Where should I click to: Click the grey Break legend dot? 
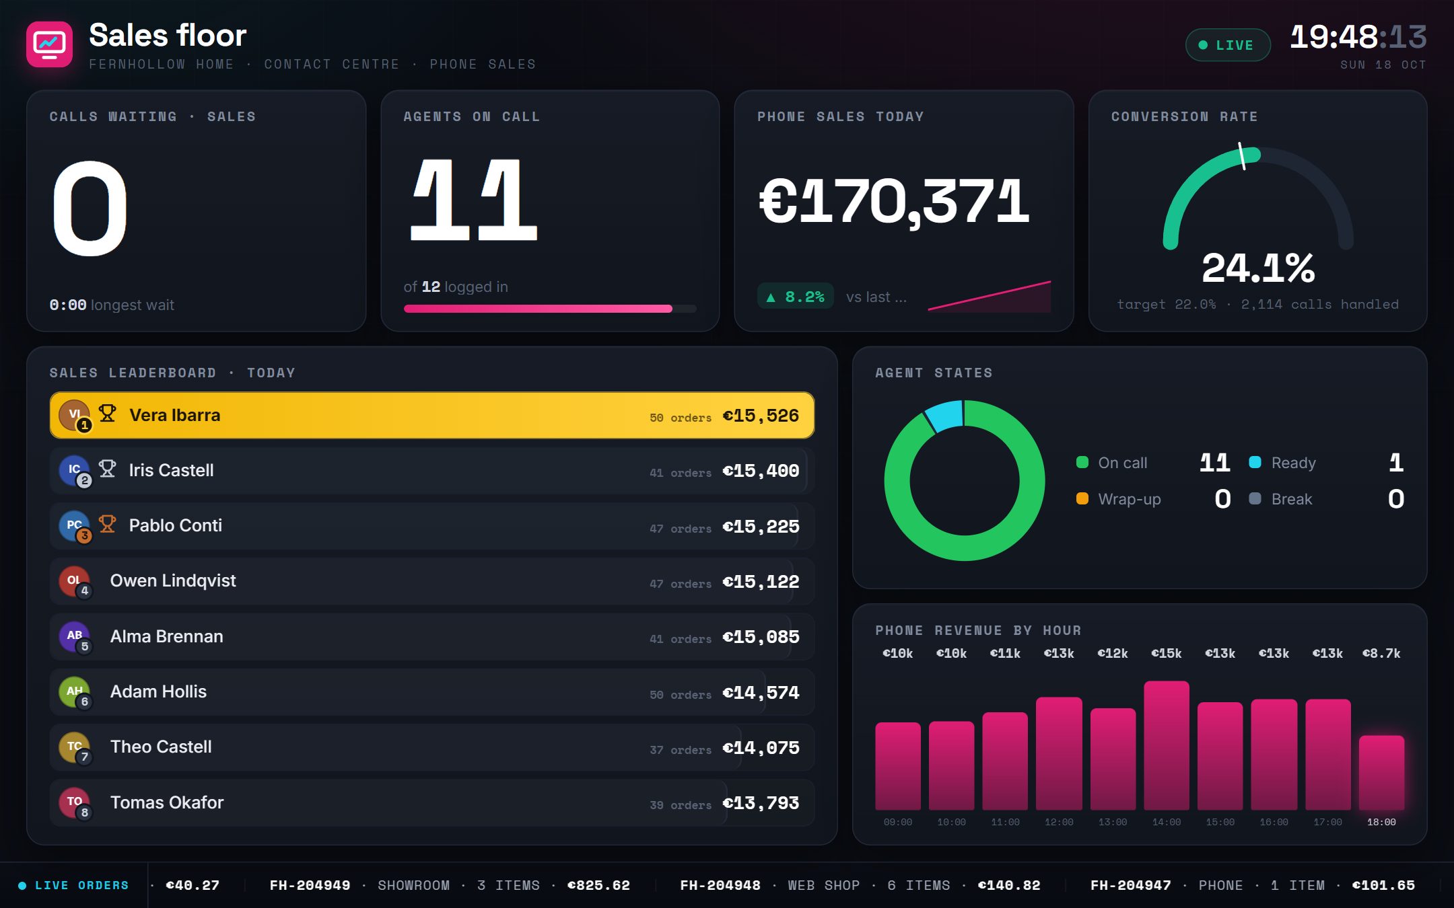(x=1255, y=498)
